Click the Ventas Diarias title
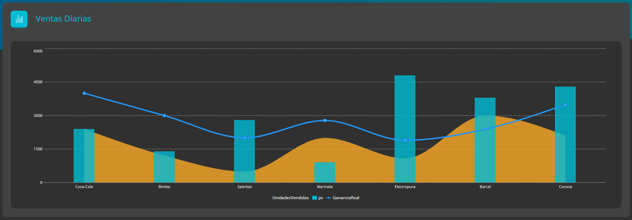This screenshot has width=632, height=220. [x=63, y=19]
